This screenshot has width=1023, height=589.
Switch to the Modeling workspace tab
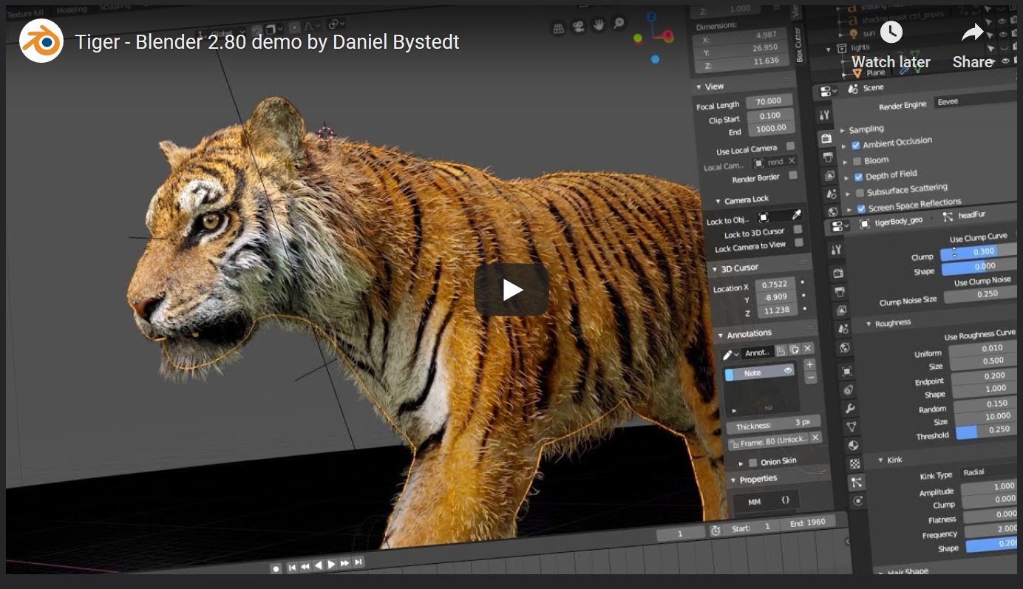coord(71,10)
